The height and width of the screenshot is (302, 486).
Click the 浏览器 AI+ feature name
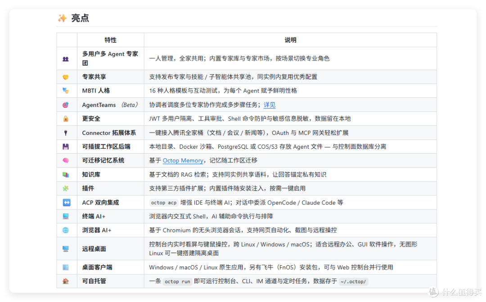(96, 230)
